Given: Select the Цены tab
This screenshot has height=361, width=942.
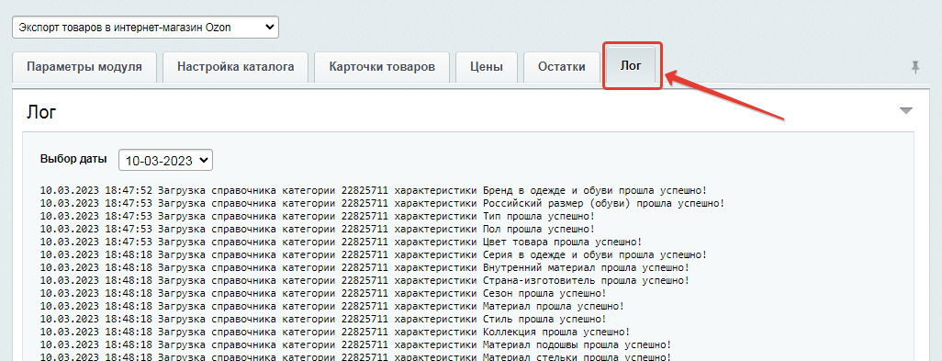Looking at the screenshot, I should 487,67.
